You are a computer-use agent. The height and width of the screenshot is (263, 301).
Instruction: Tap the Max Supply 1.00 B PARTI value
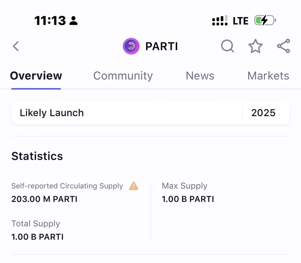pyautogui.click(x=188, y=199)
